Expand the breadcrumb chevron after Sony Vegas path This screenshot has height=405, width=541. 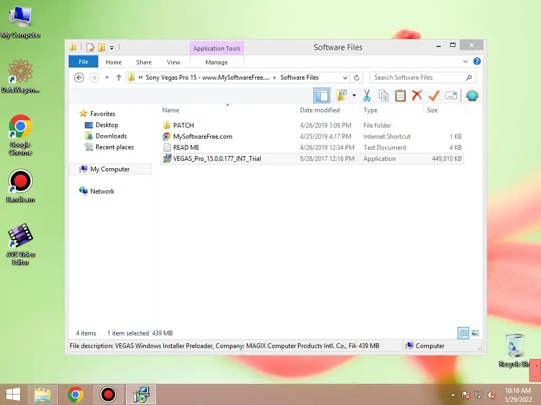pyautogui.click(x=275, y=78)
